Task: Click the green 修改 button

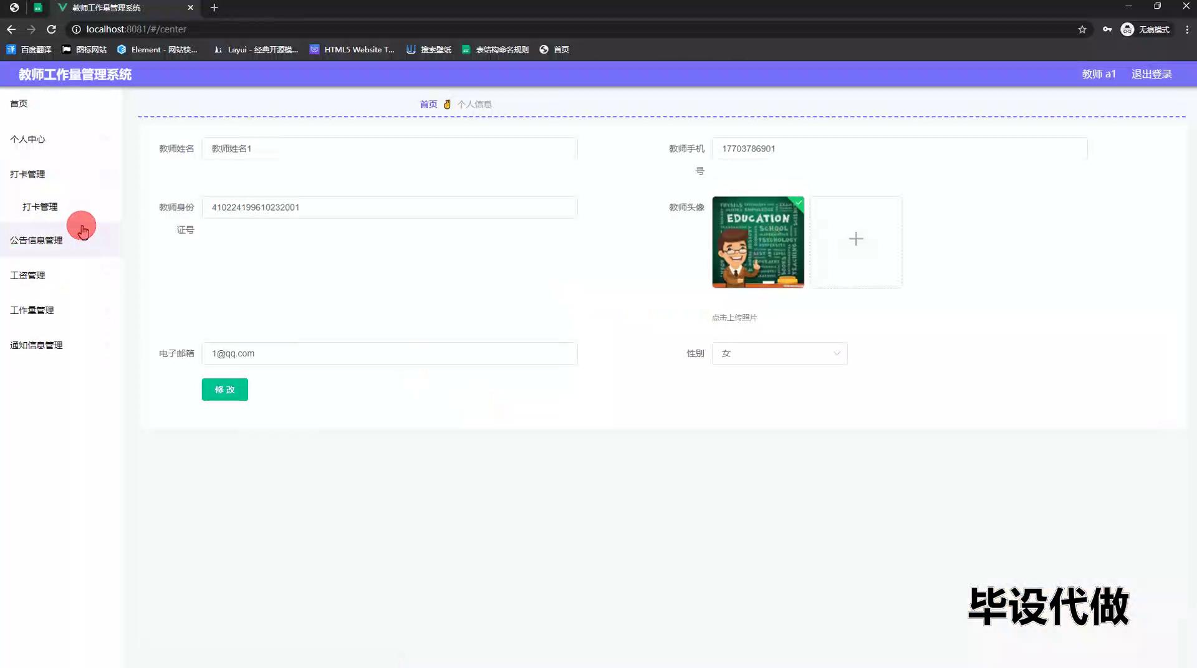Action: pos(224,389)
